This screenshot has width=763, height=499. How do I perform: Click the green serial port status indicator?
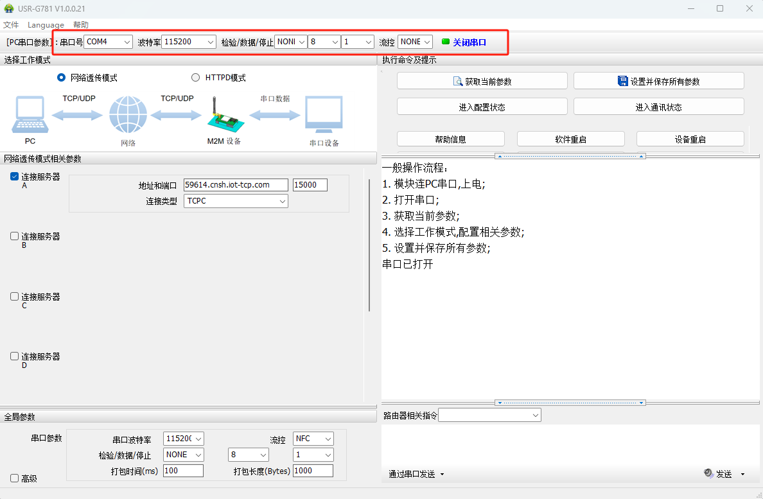pyautogui.click(x=446, y=42)
